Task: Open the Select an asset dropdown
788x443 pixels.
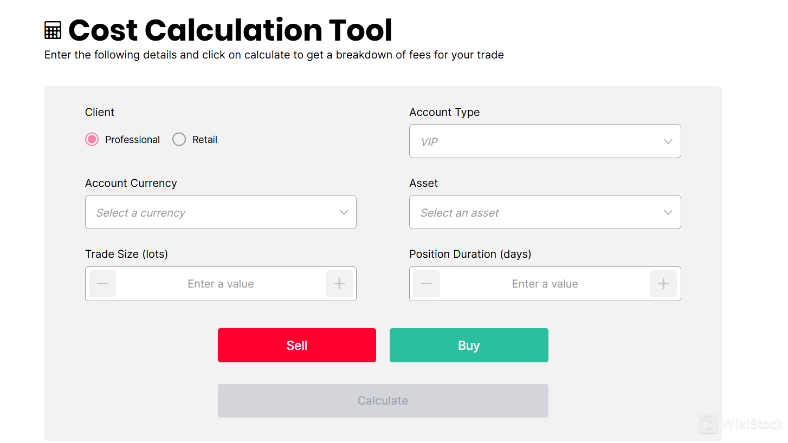Action: pyautogui.click(x=545, y=212)
